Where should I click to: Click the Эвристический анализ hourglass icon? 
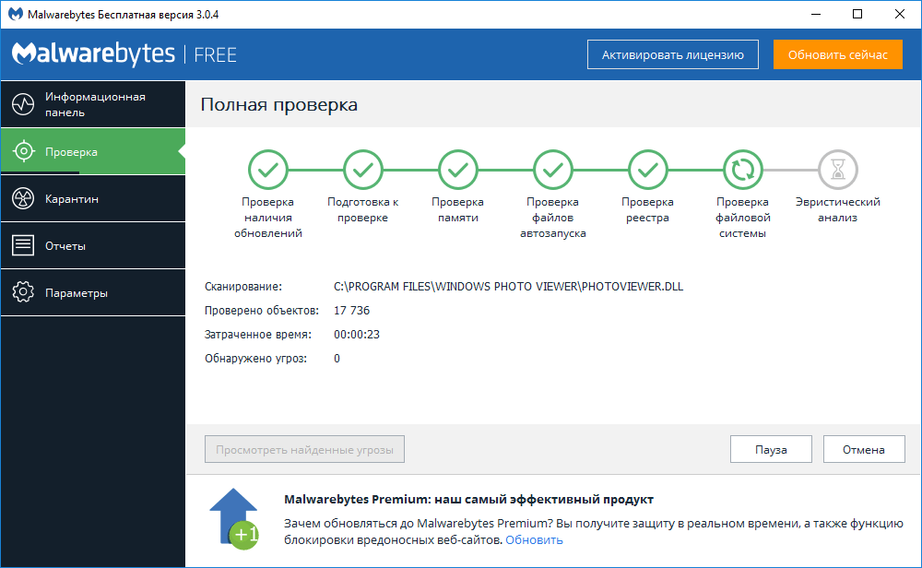tap(838, 170)
